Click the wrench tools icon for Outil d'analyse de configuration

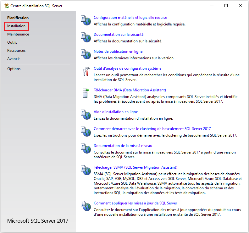coord(86,72)
